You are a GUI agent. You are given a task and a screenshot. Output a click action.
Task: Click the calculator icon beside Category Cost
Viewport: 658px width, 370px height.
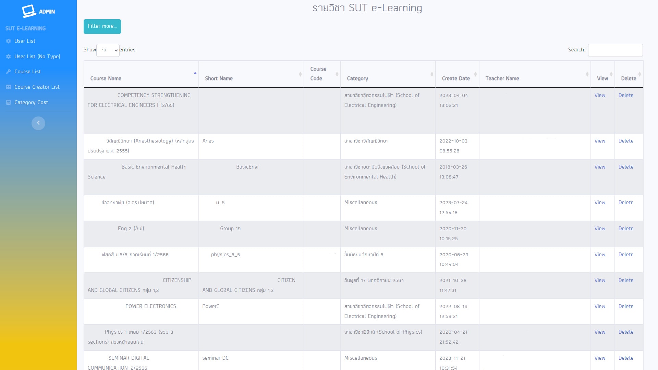tap(9, 102)
